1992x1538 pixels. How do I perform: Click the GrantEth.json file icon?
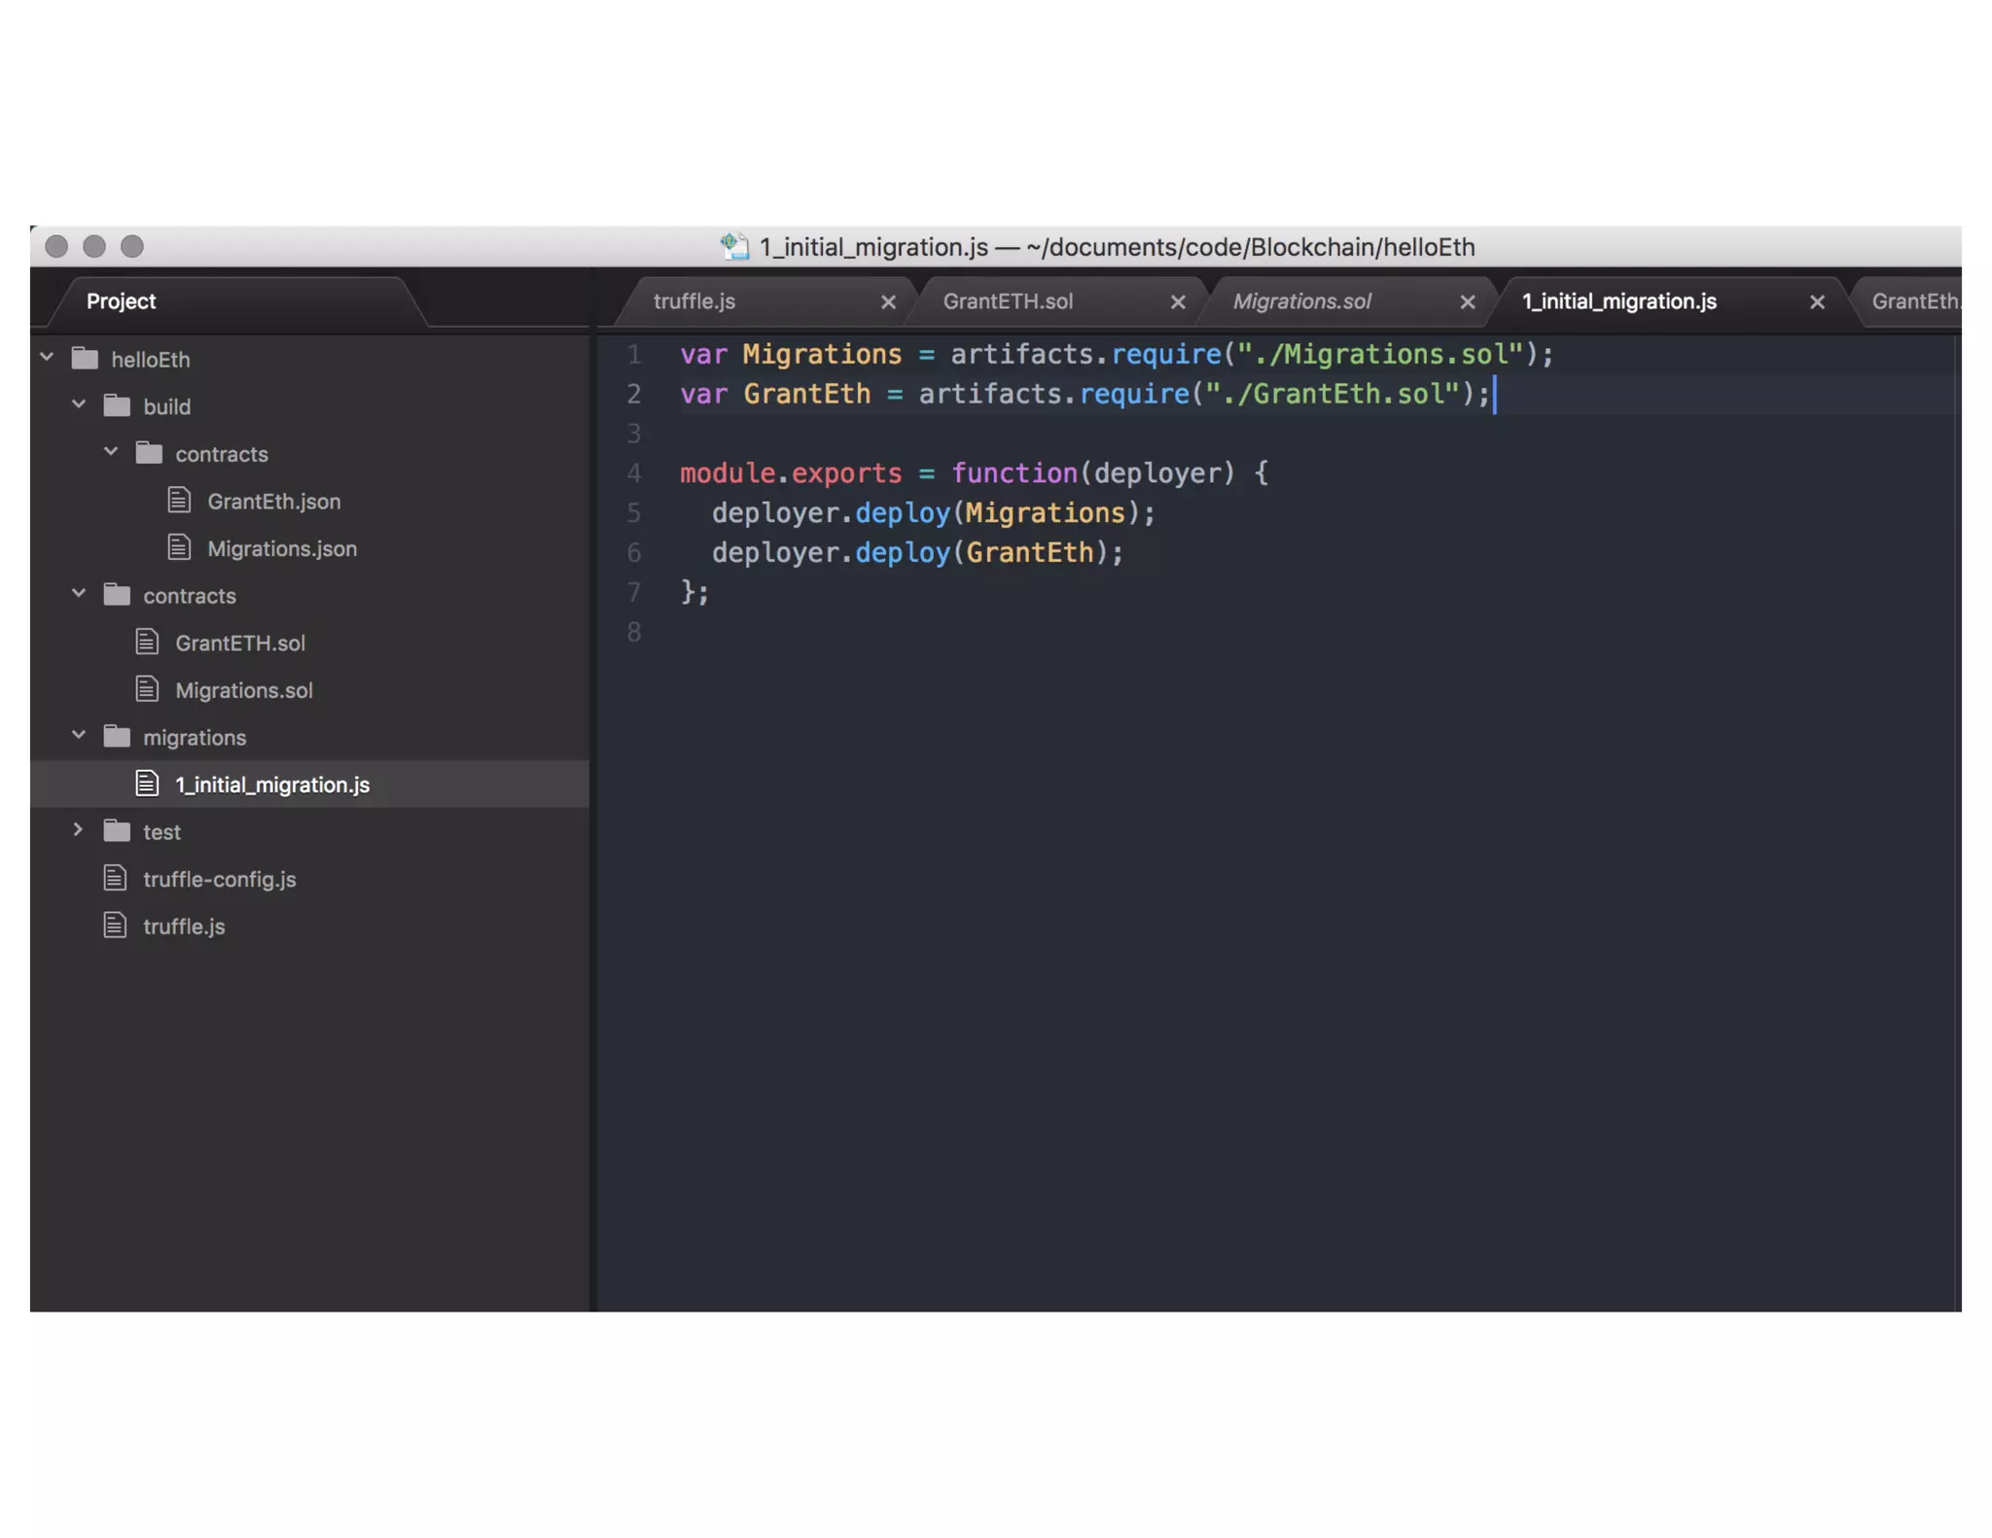click(179, 501)
